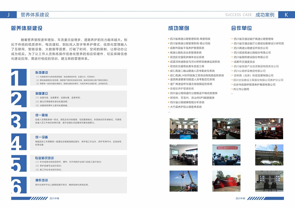
Task: Click 四川省路桥建设股份有限公司
Action: tap(251, 57)
